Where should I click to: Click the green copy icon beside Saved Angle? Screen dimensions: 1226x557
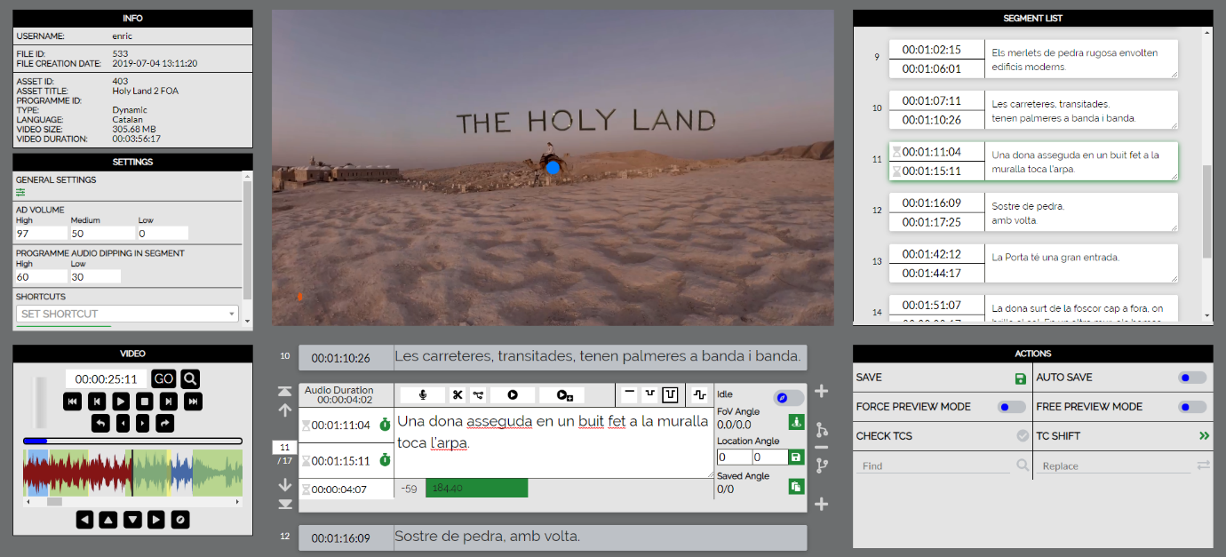click(796, 486)
